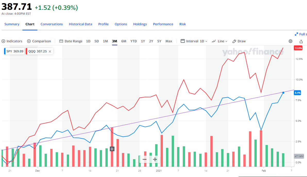Open the Performance tab

click(x=163, y=24)
